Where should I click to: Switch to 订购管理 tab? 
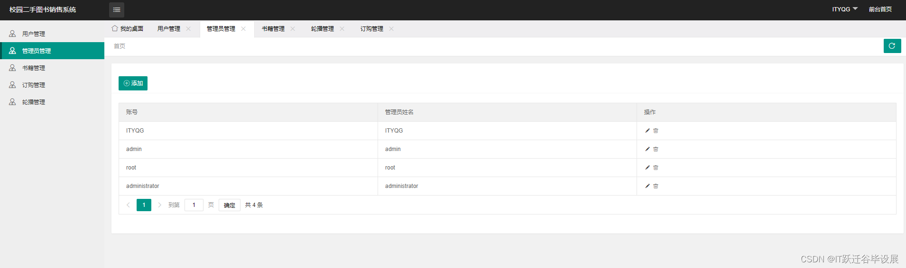(372, 29)
